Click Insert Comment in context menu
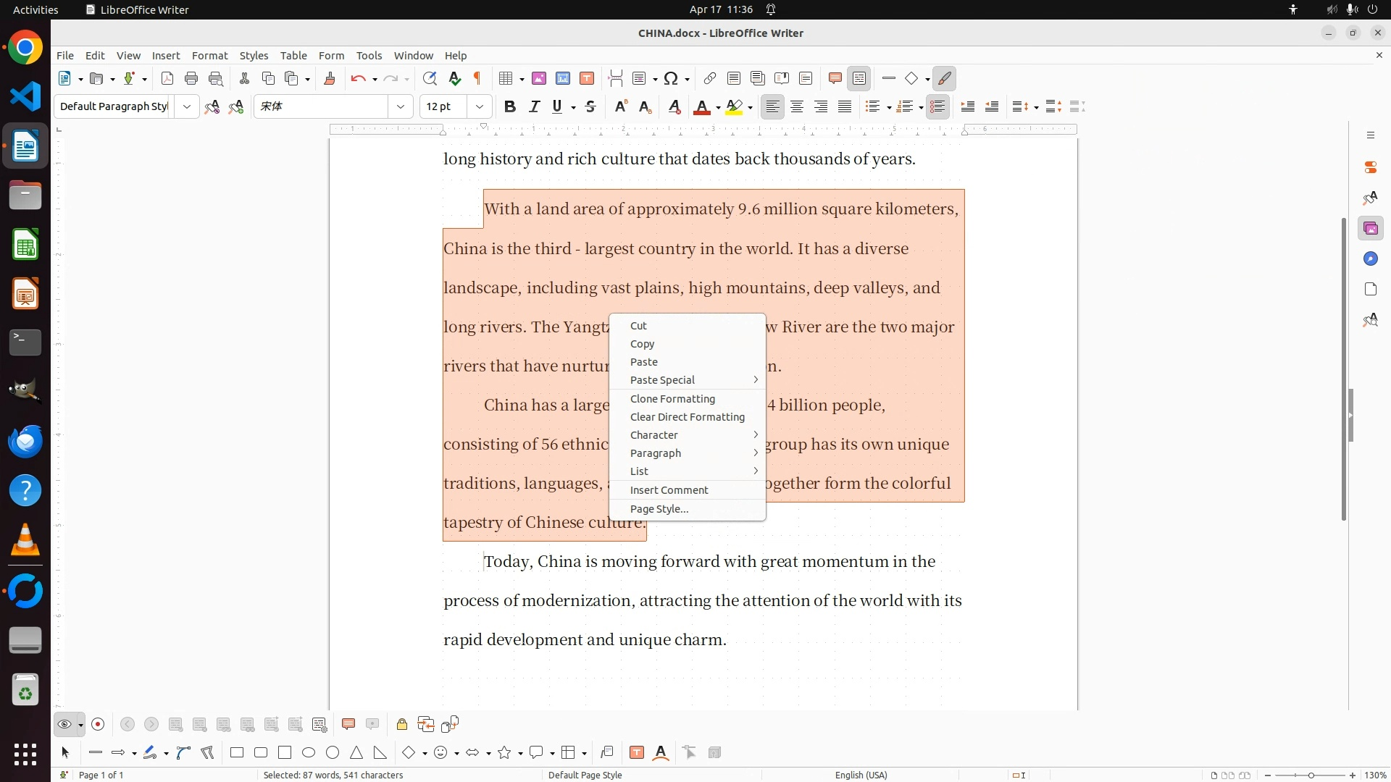 click(669, 490)
